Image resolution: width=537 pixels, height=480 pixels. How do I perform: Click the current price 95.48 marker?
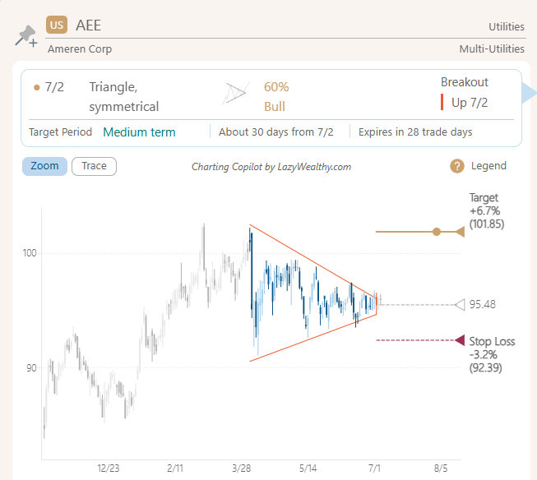point(461,305)
